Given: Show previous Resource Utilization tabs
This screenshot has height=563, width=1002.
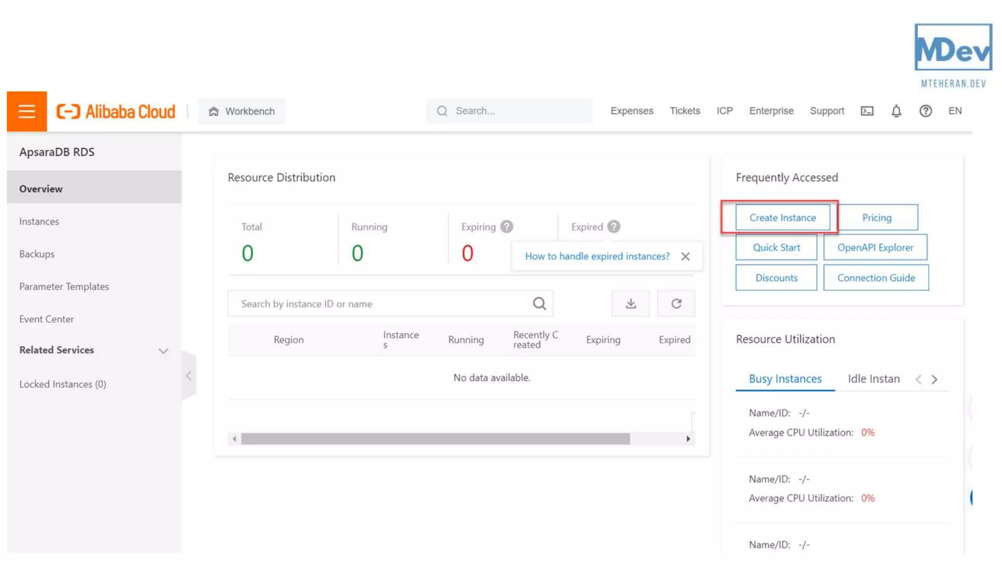Looking at the screenshot, I should tap(918, 379).
